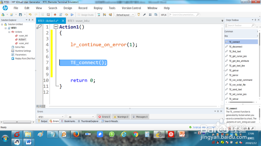261x146 pixels.
Task: Click the zoom-out magnifier below the editor
Action: tap(40, 106)
